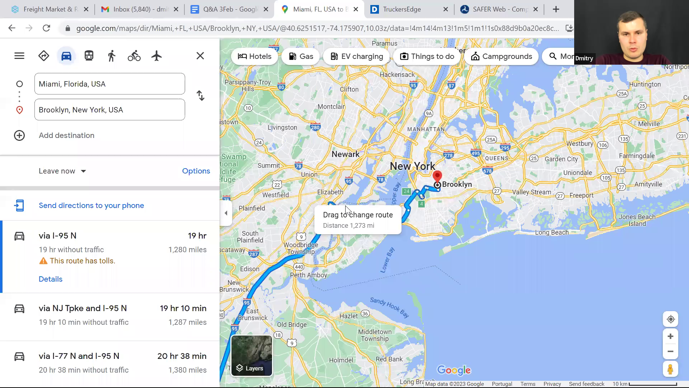This screenshot has width=689, height=388.
Task: Open Street View pegman
Action: point(670,369)
